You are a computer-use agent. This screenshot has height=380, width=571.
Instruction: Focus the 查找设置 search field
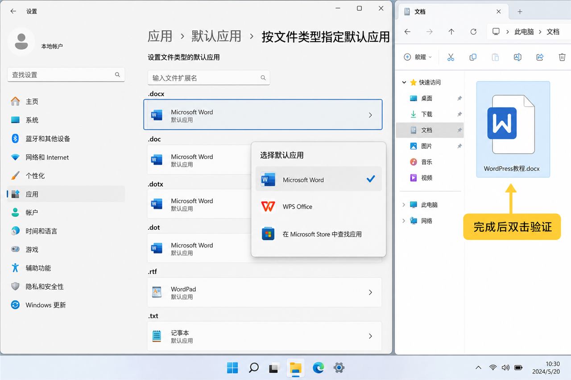(66, 75)
